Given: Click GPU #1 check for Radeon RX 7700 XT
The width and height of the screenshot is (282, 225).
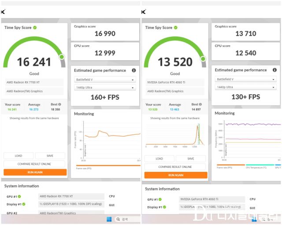Looking at the screenshot, I should pyautogui.click(x=19, y=196).
